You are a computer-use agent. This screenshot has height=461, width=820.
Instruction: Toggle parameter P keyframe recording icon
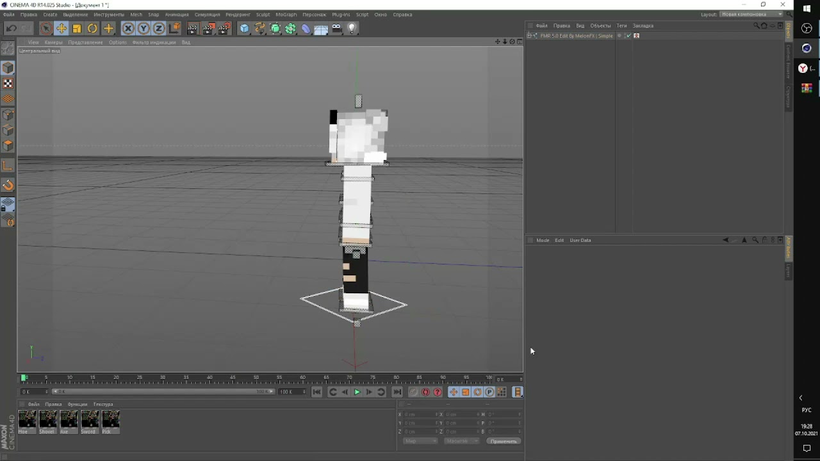pos(489,392)
